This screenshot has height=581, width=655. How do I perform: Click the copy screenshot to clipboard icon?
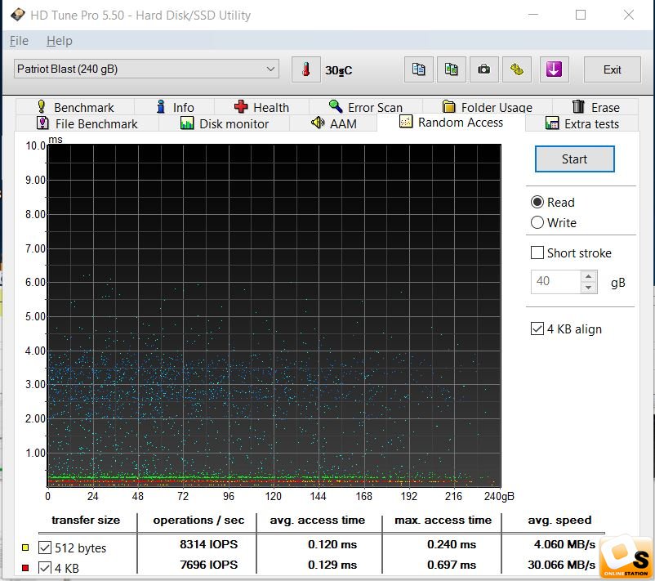(x=451, y=69)
